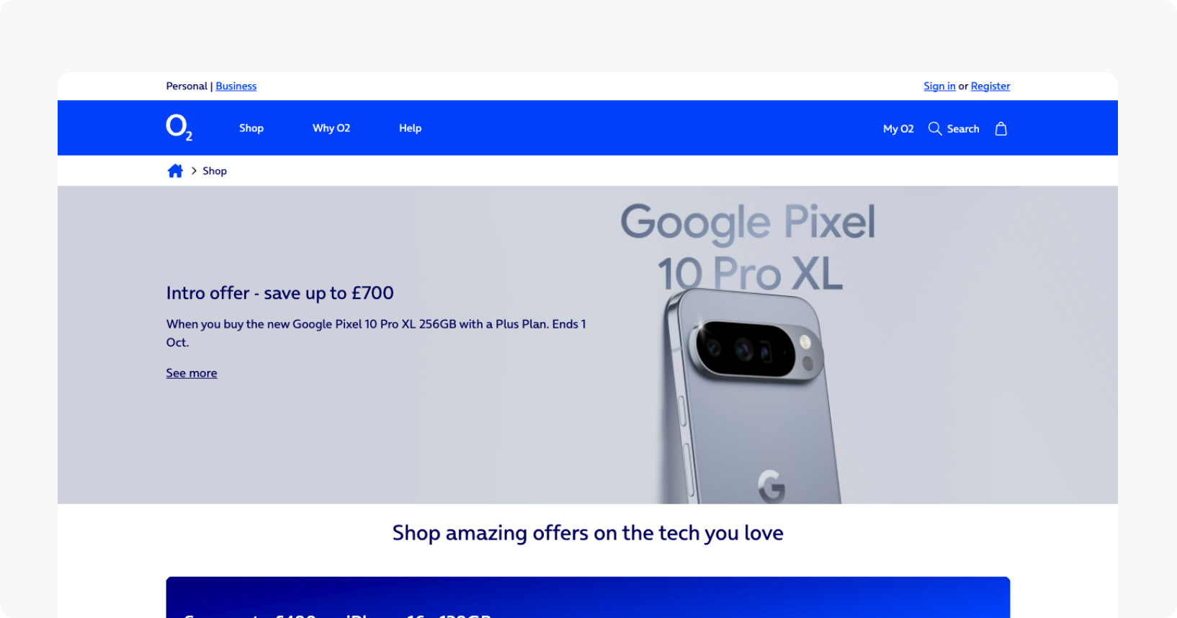Click See more under Pixel offer
The image size is (1177, 618).
[192, 373]
